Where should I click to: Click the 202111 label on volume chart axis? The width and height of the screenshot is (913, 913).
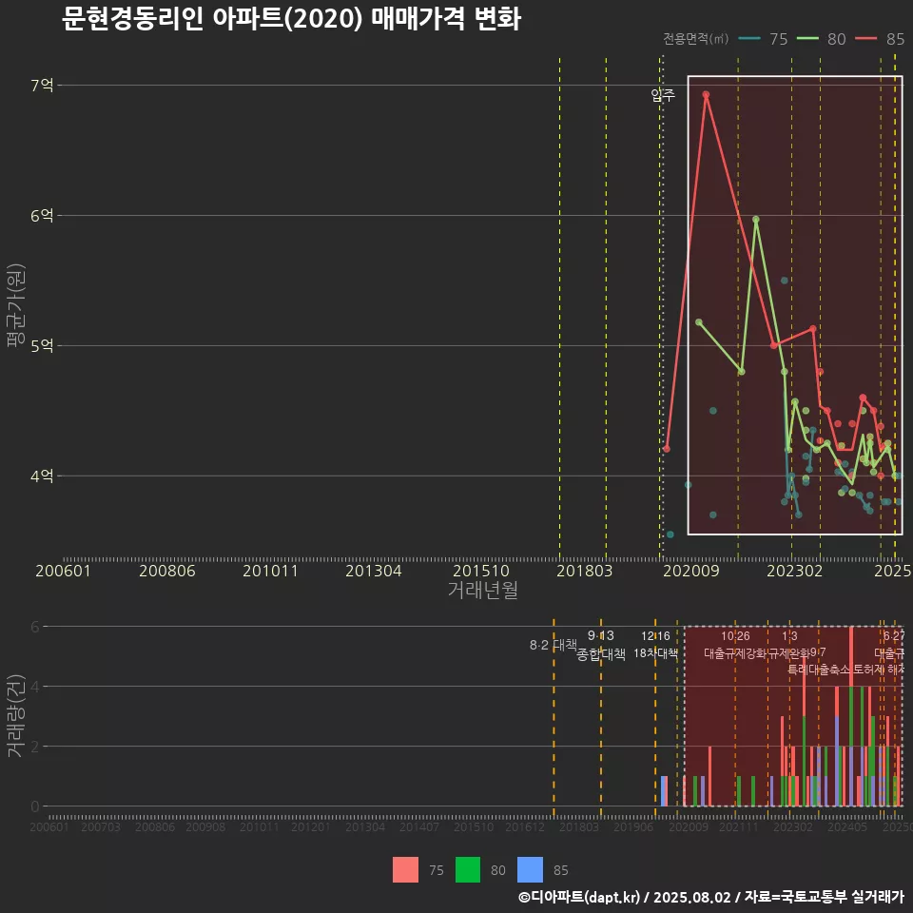739,826
